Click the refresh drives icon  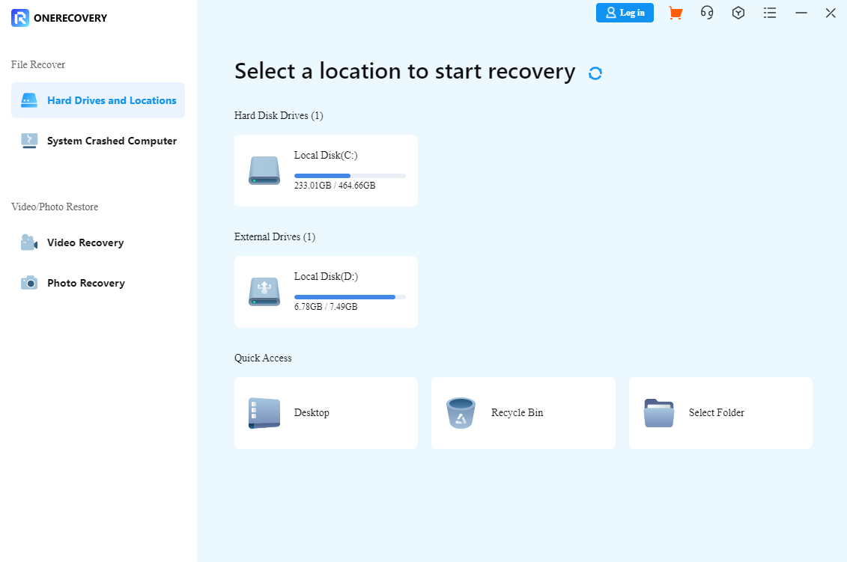(x=595, y=72)
